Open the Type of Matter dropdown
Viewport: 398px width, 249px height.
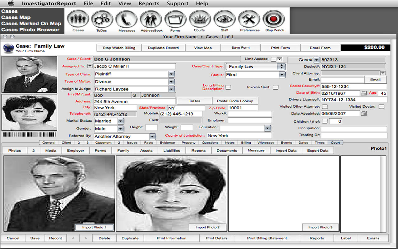pos(171,82)
